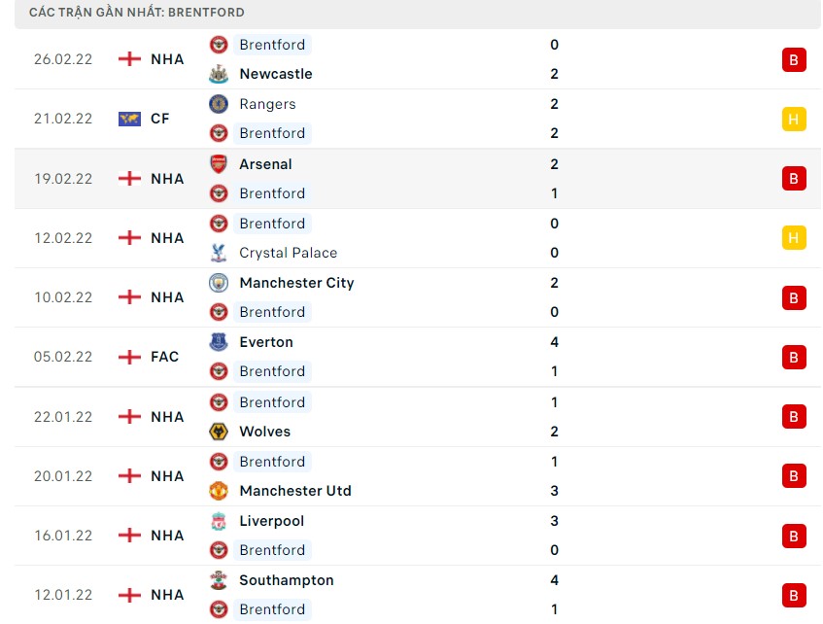The width and height of the screenshot is (823, 624).
Task: Open the Liverpool team link
Action: pyautogui.click(x=271, y=521)
